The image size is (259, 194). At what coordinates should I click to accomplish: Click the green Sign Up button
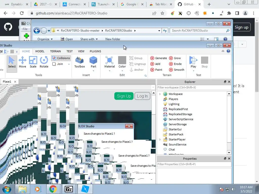coord(124,96)
